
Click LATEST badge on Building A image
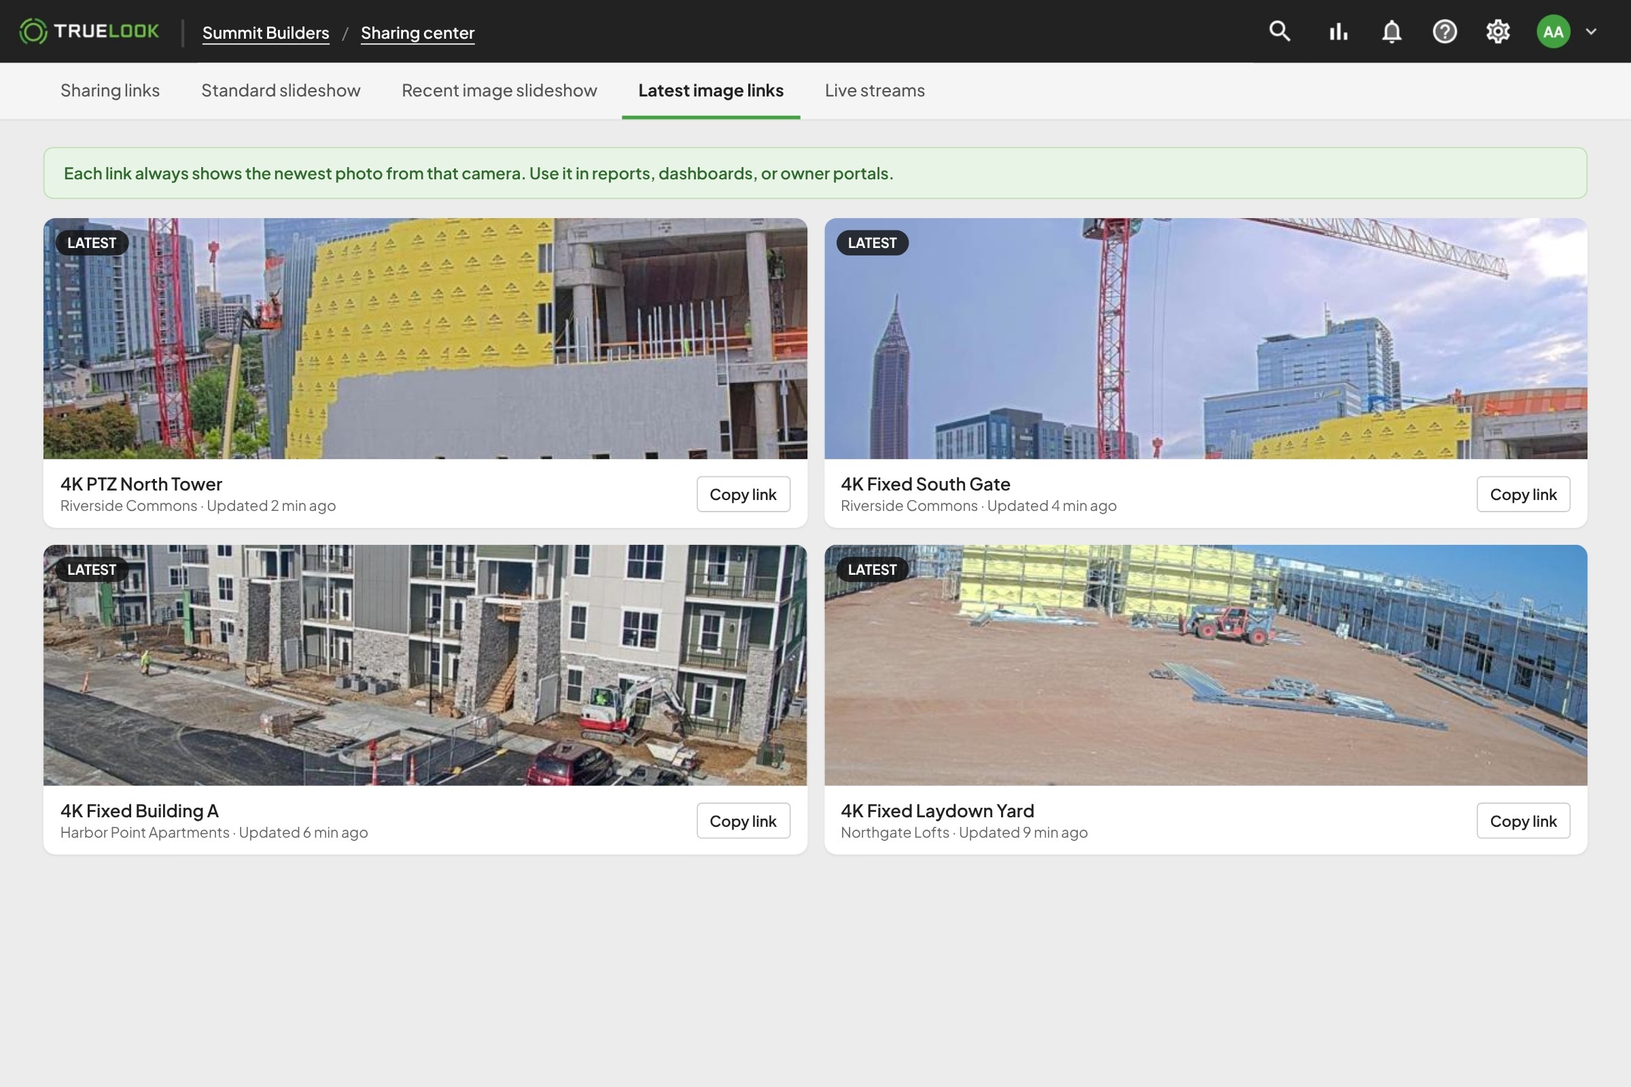[92, 569]
